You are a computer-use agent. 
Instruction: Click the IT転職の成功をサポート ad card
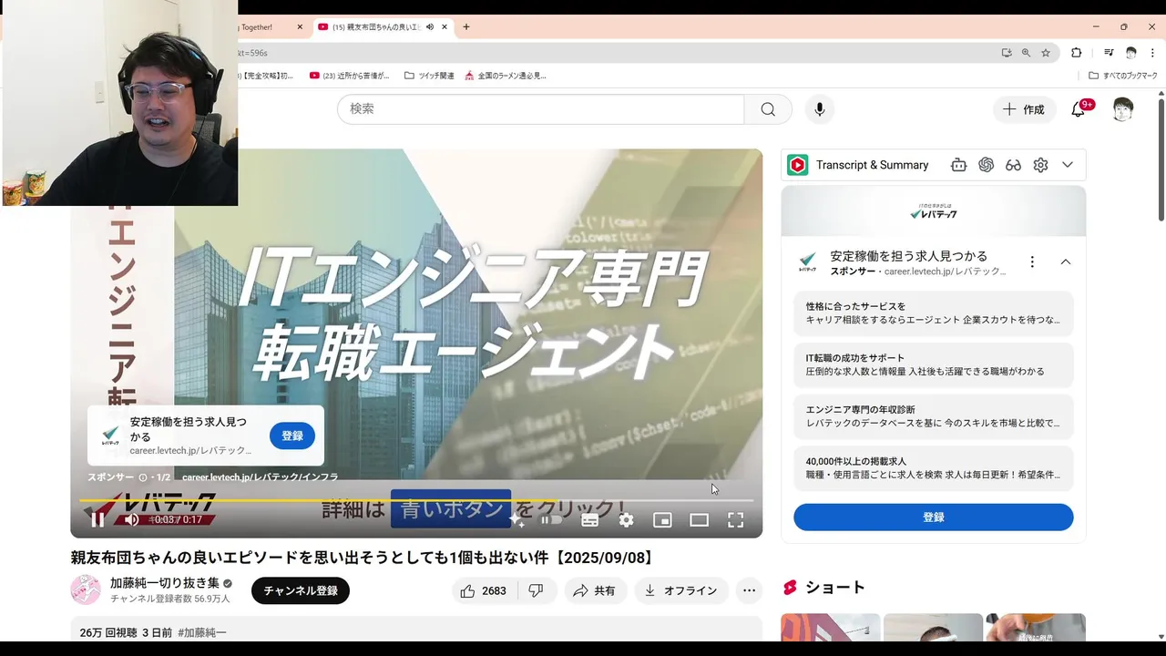coord(933,364)
